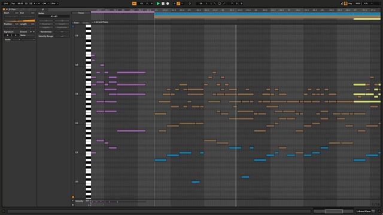Image resolution: width=383 pixels, height=215 pixels.
Task: Stop playback with the Stop button
Action: [x=163, y=4]
